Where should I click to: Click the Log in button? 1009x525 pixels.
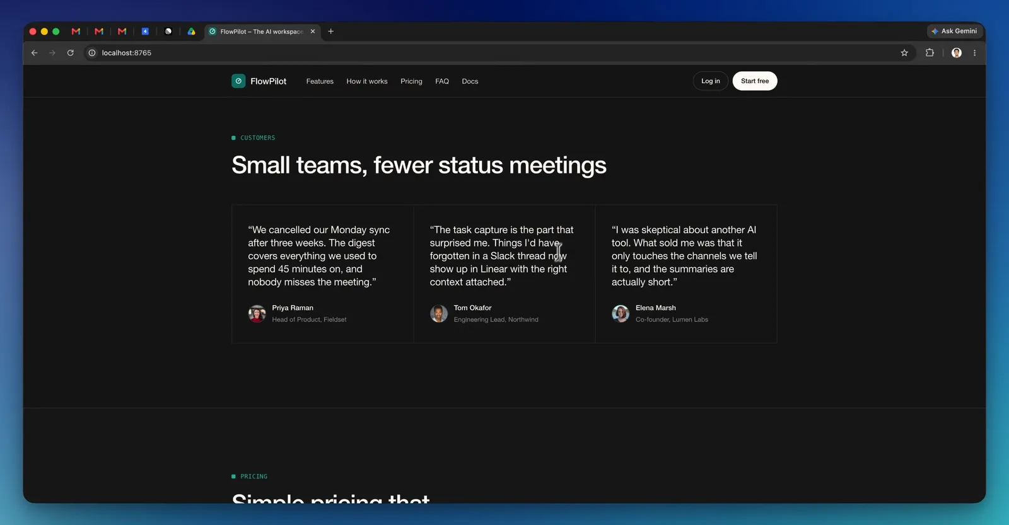(x=711, y=81)
